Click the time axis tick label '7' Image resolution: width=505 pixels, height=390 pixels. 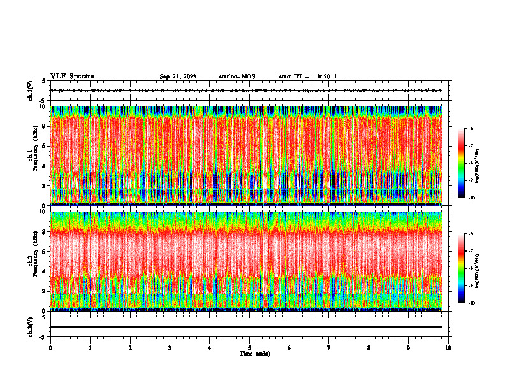pos(329,348)
